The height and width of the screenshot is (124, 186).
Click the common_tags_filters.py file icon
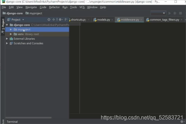tap(147, 20)
